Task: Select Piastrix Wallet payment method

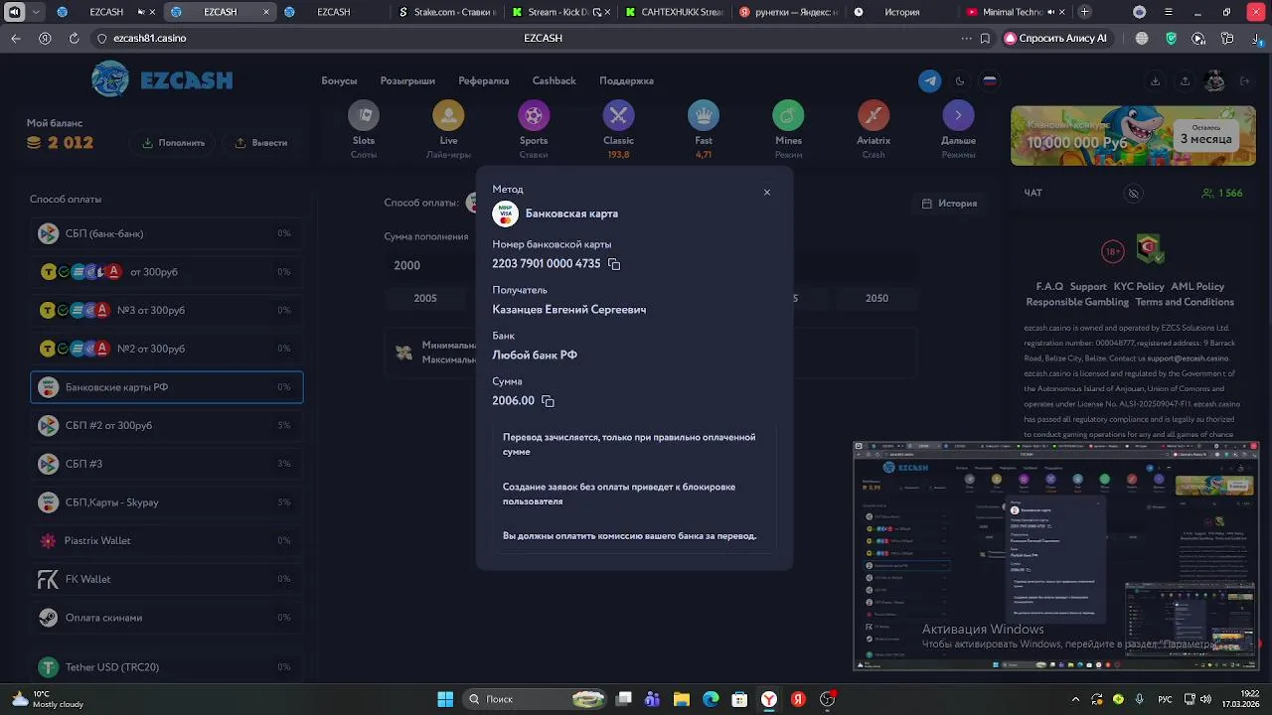Action: click(x=167, y=541)
